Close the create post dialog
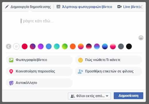The width and height of the screenshot is (149, 104). point(142,7)
